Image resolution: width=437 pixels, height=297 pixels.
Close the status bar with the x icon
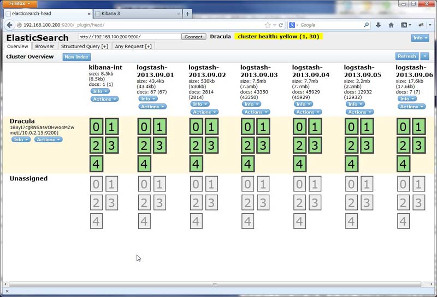pos(7,292)
